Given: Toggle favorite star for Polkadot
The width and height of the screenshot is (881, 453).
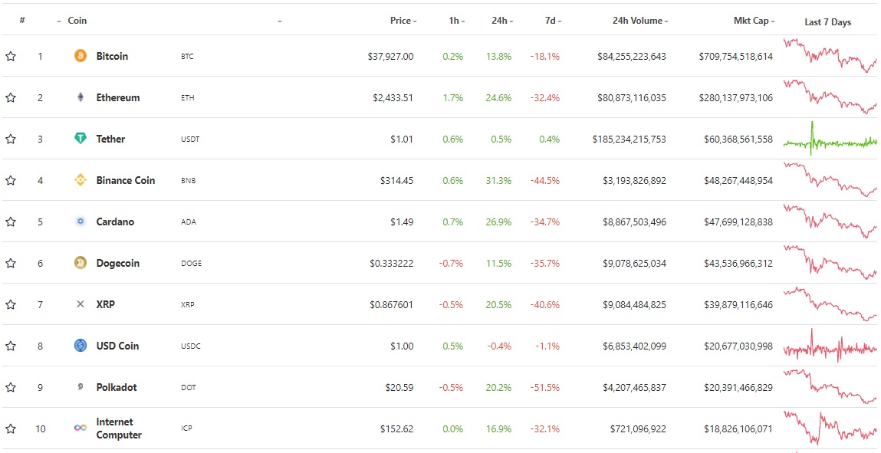Looking at the screenshot, I should coord(11,387).
